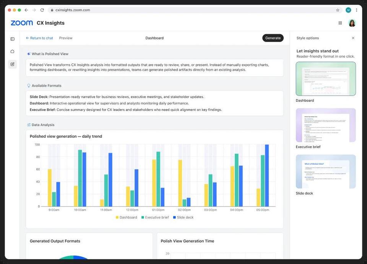Image resolution: width=367 pixels, height=264 pixels.
Task: Open user profile photo avatar
Action: [352, 23]
